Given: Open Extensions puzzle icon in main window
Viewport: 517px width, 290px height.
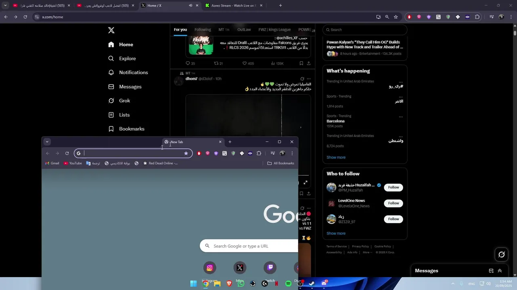Looking at the screenshot, I should [x=477, y=17].
